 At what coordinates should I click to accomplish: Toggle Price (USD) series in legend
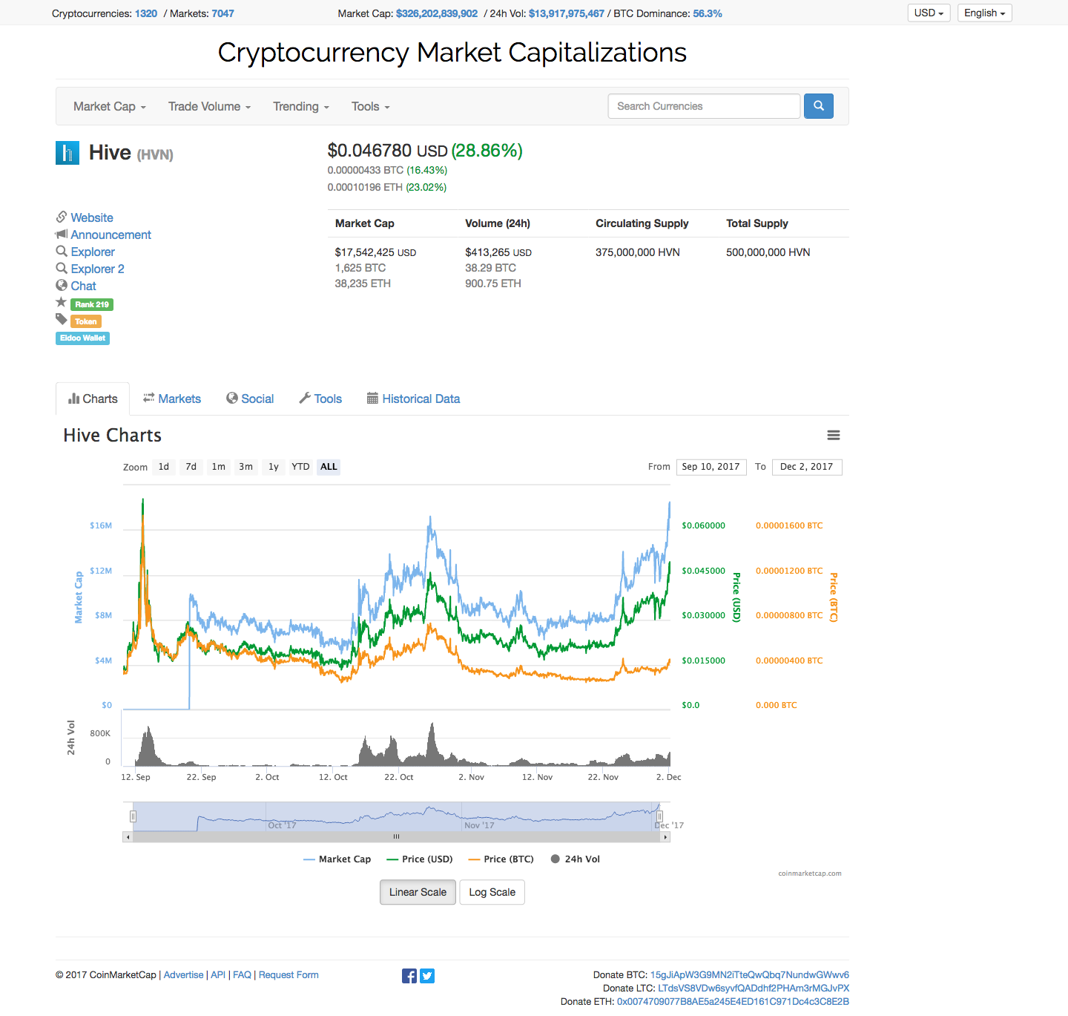pyautogui.click(x=420, y=859)
